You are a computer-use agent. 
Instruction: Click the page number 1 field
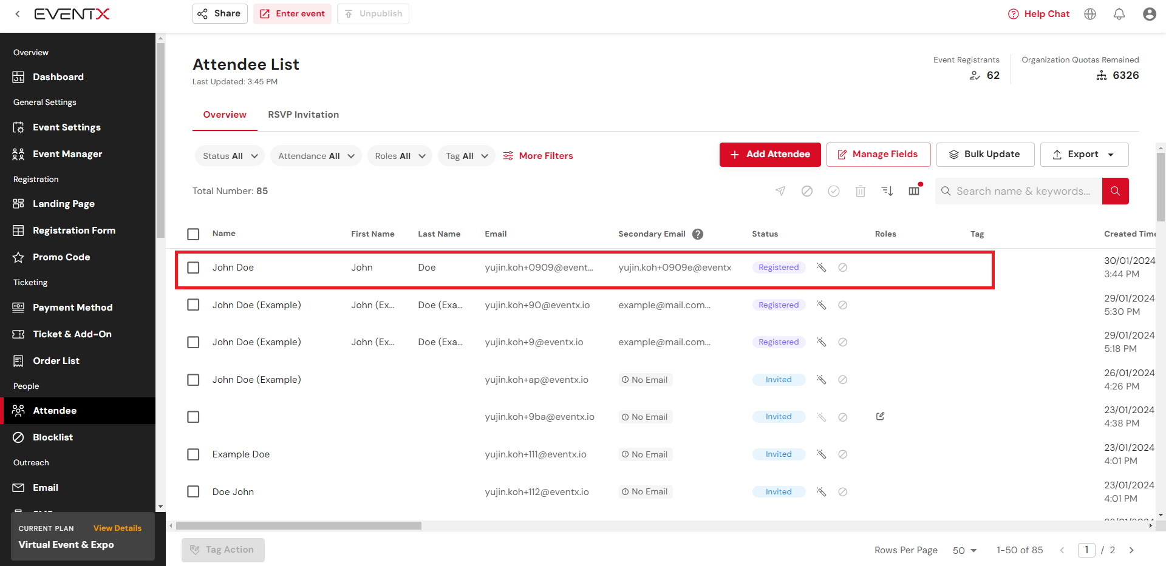coord(1086,550)
